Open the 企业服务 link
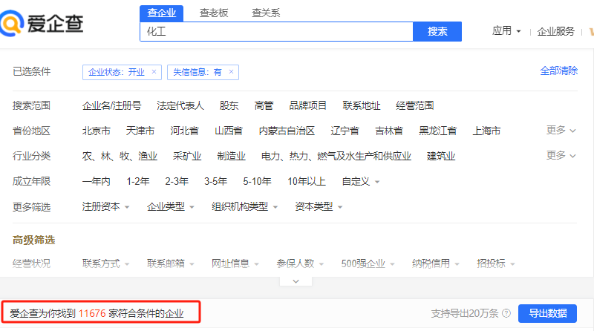Viewport: 594px width, 331px height. (x=555, y=31)
